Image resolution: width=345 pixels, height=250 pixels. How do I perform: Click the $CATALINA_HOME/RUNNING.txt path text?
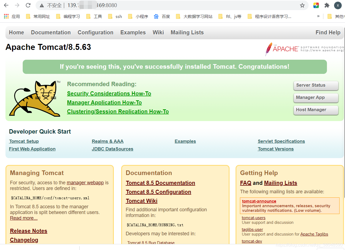pyautogui.click(x=155, y=225)
